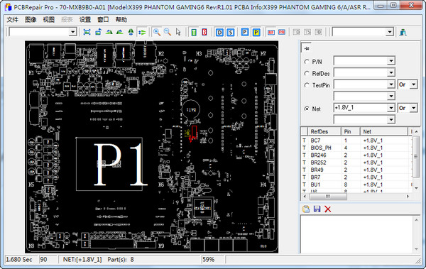Open the Net dropdown showing +1.8V_1
The width and height of the screenshot is (426, 269).
(390, 108)
